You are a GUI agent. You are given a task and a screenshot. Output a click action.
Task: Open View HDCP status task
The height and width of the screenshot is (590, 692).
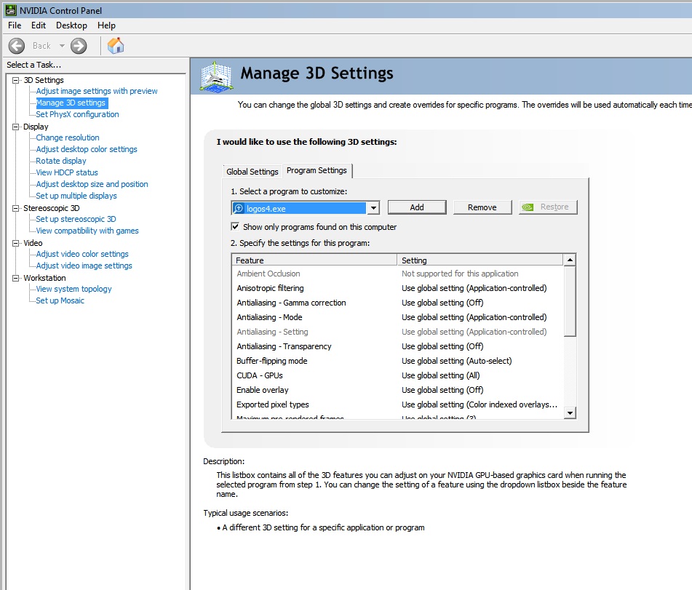click(67, 172)
